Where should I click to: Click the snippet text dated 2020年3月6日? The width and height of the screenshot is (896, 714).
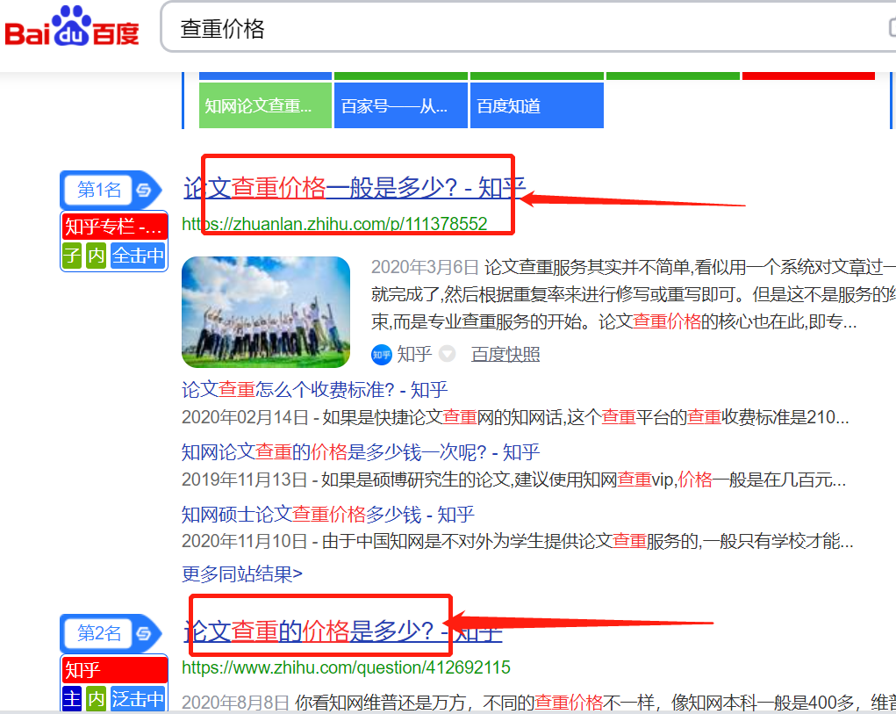[x=633, y=294]
